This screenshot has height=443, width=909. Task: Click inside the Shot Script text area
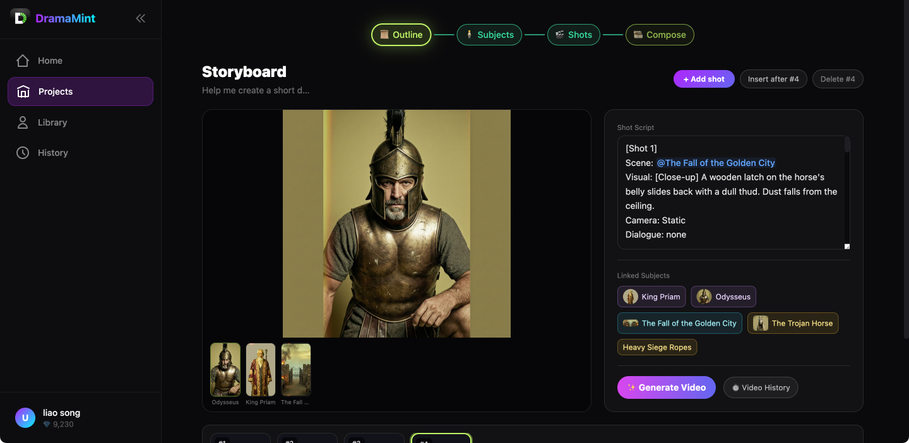pos(734,192)
